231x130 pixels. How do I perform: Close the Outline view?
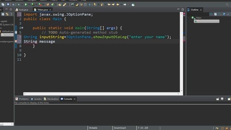201,10
